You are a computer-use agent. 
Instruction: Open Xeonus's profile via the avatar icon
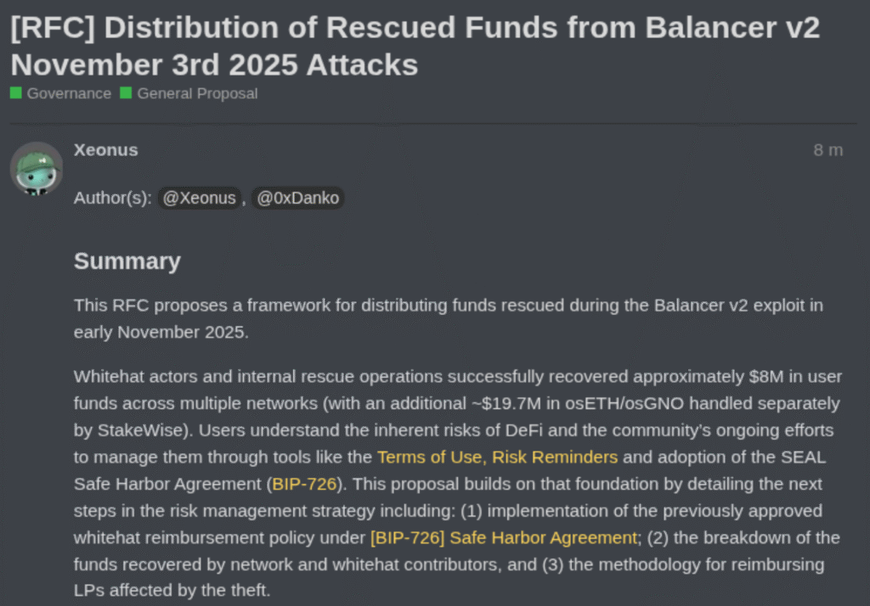click(37, 169)
